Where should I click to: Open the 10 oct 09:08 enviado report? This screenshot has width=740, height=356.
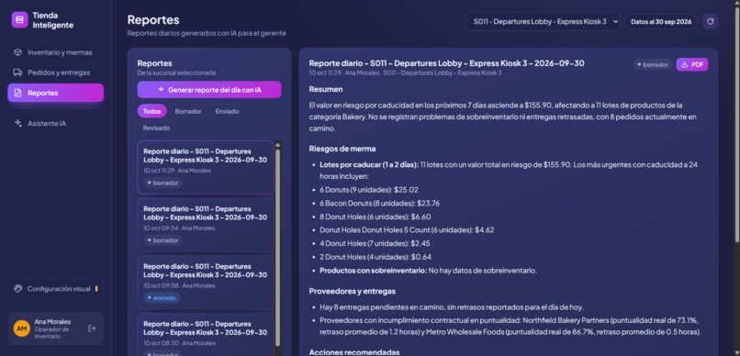[206, 282]
